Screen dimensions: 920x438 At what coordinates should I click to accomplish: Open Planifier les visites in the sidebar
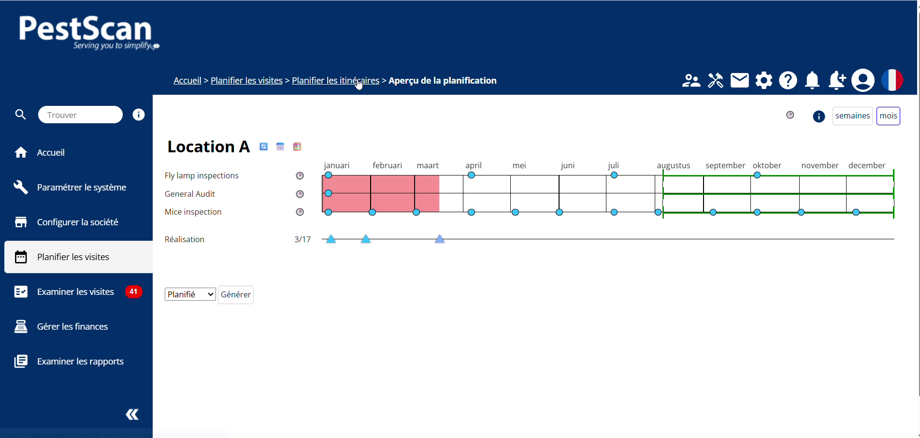point(79,257)
